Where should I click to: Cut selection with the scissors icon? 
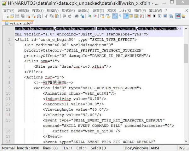click(46, 16)
